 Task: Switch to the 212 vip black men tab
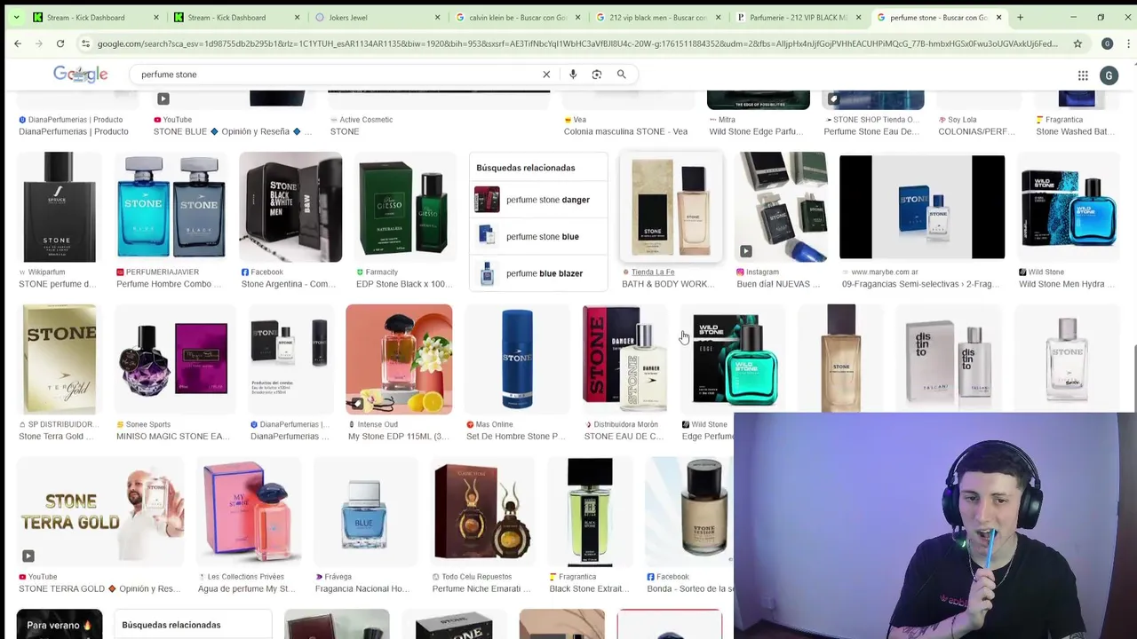tap(658, 17)
